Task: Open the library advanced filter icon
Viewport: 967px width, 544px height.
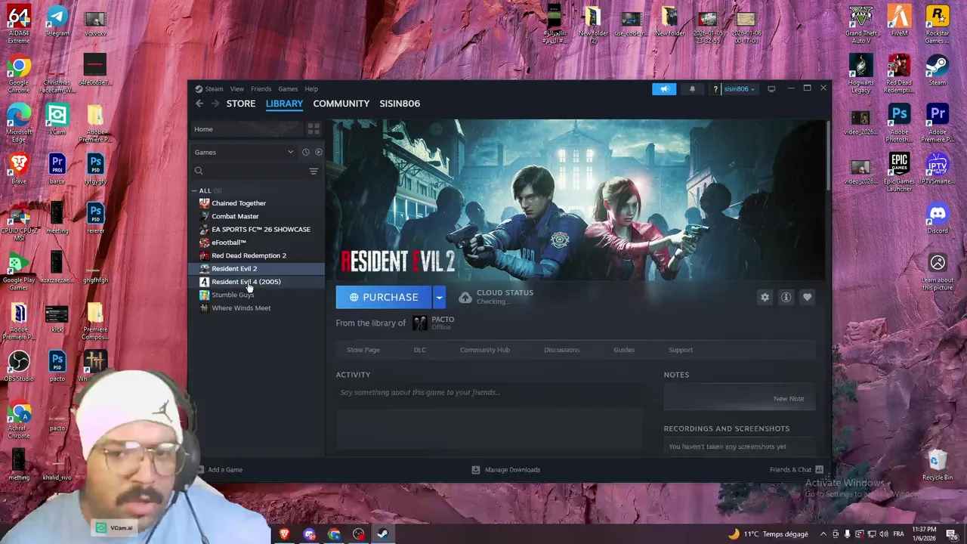Action: 314,172
